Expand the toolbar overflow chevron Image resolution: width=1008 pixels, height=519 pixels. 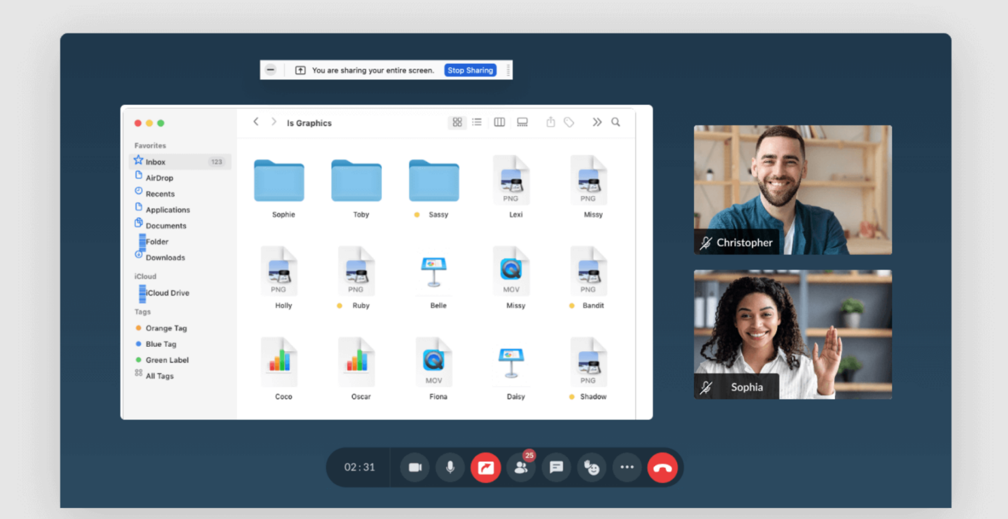(x=597, y=122)
